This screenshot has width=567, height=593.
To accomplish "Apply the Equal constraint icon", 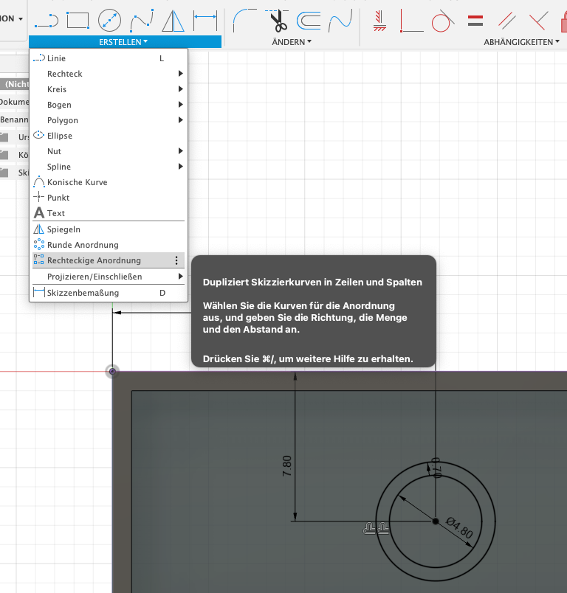I will (x=475, y=18).
